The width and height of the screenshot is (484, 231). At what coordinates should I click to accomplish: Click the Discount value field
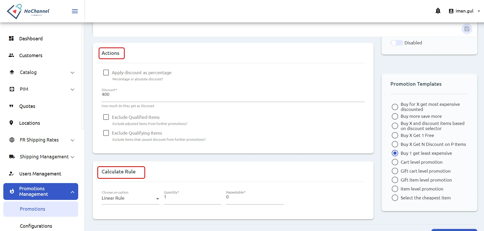233,95
